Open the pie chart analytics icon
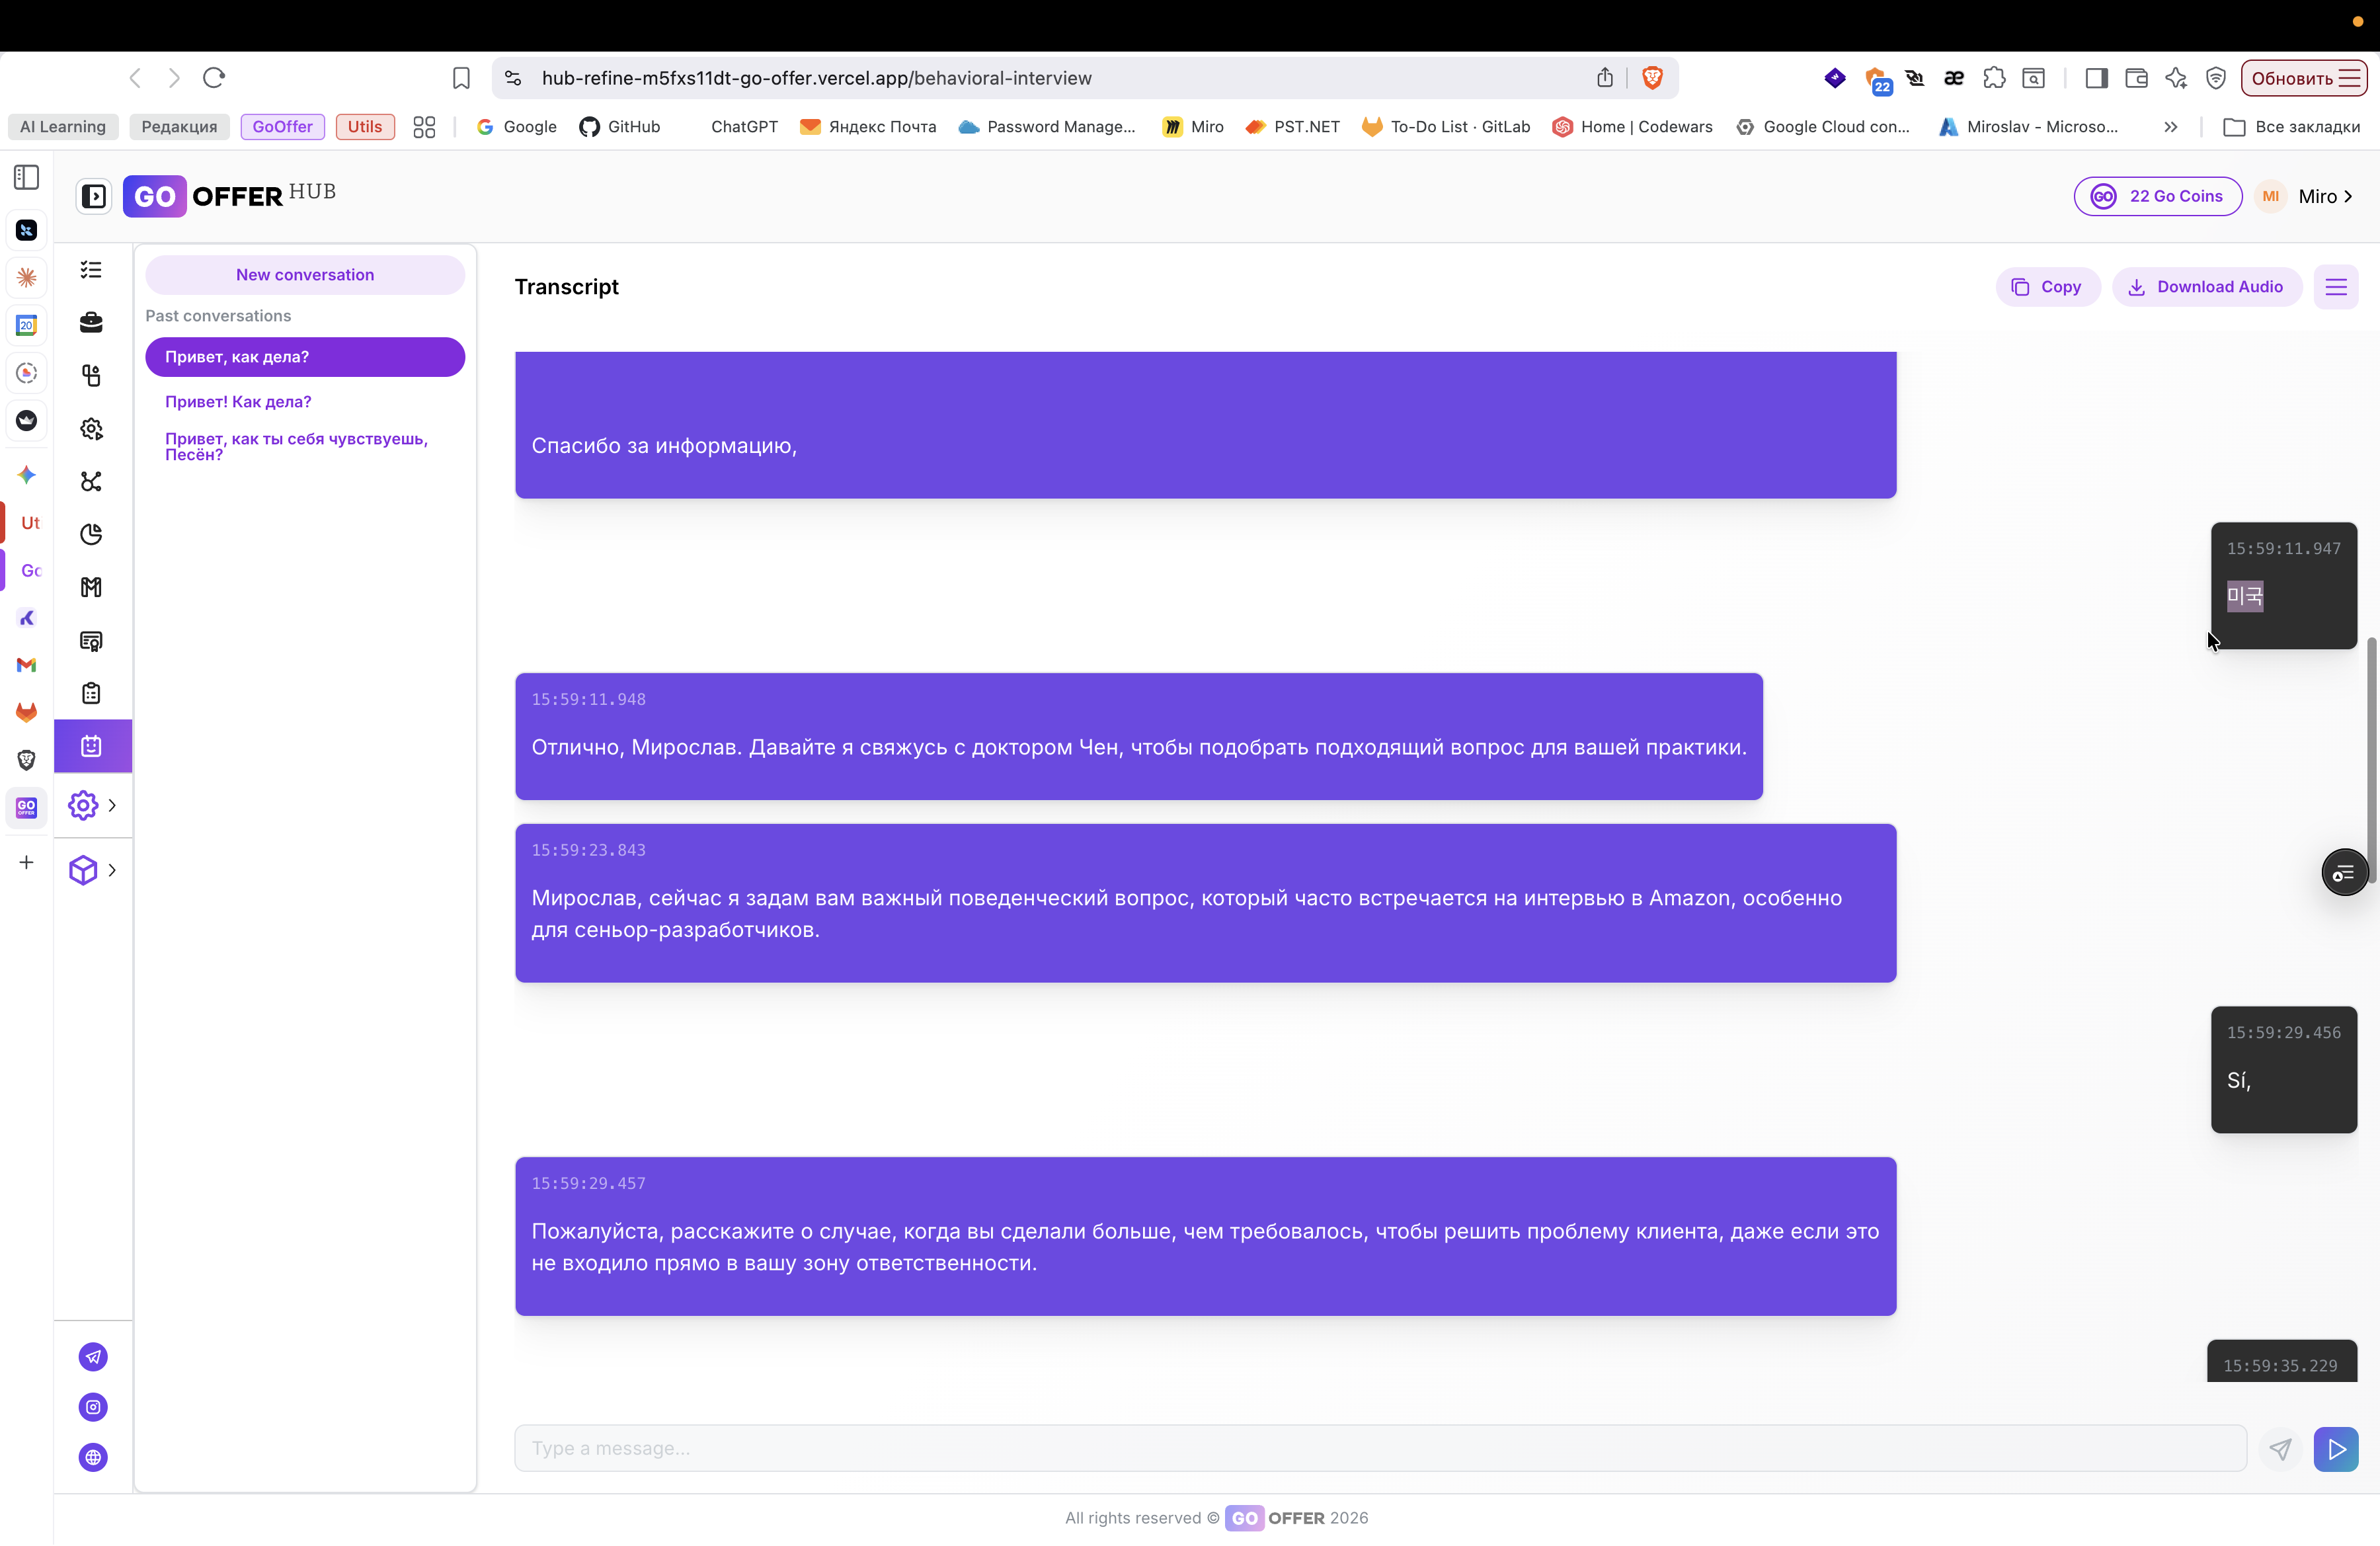2380x1546 pixels. click(x=91, y=534)
